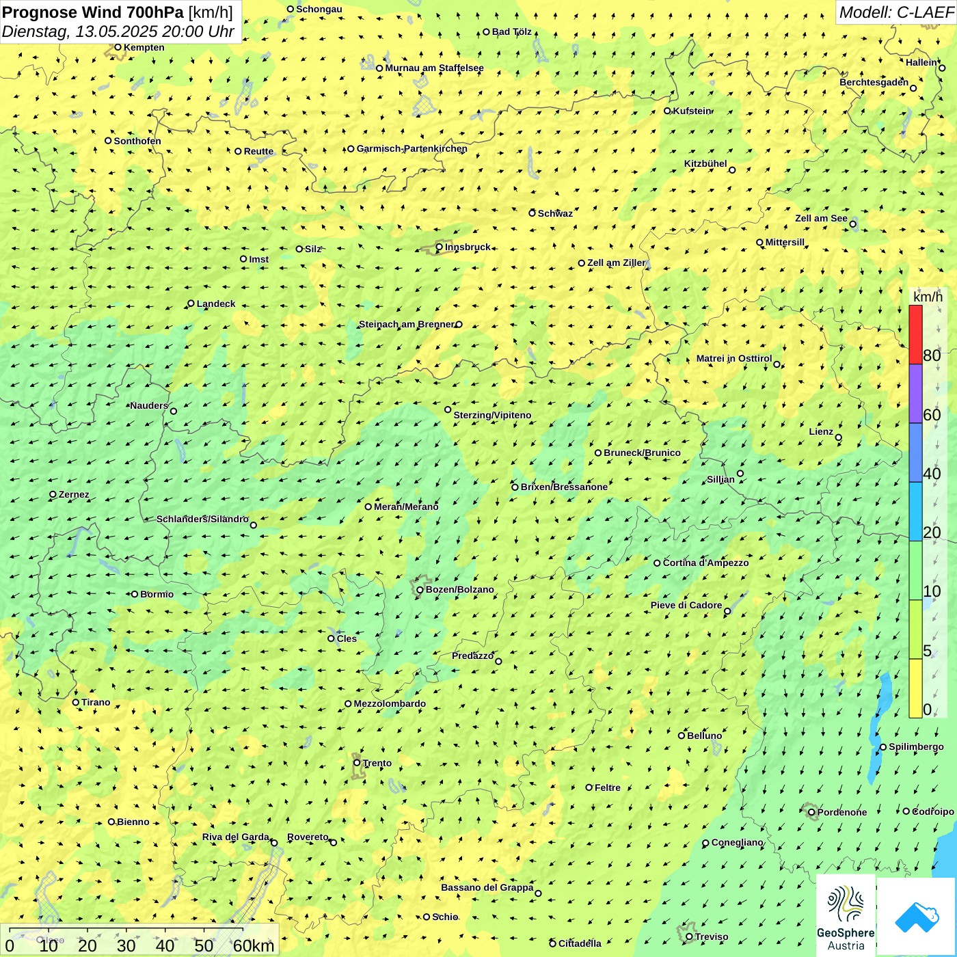This screenshot has width=957, height=957.
Task: Click the 'Treviso' label
Action: pyautogui.click(x=712, y=937)
